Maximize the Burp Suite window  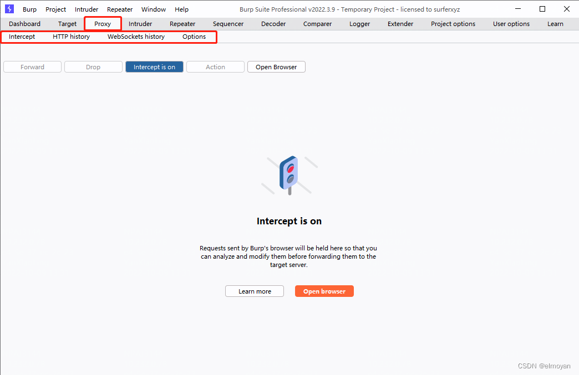coord(542,9)
